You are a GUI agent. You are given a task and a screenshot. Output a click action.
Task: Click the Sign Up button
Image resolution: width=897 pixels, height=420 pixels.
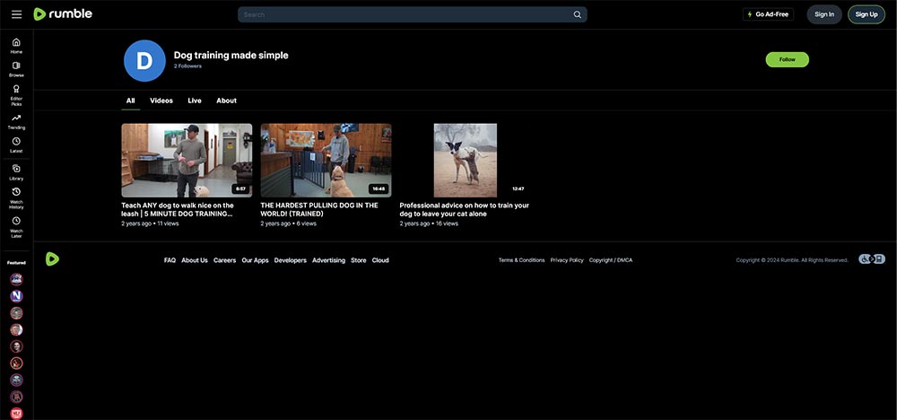pos(867,14)
